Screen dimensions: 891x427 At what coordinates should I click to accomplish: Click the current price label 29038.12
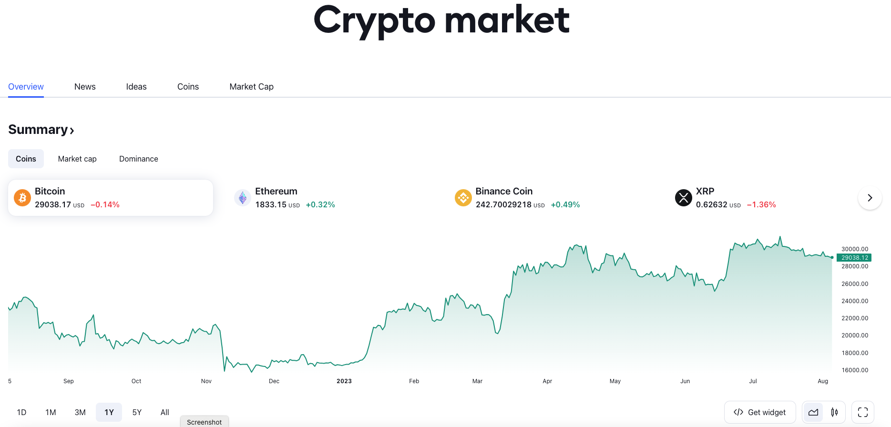854,257
